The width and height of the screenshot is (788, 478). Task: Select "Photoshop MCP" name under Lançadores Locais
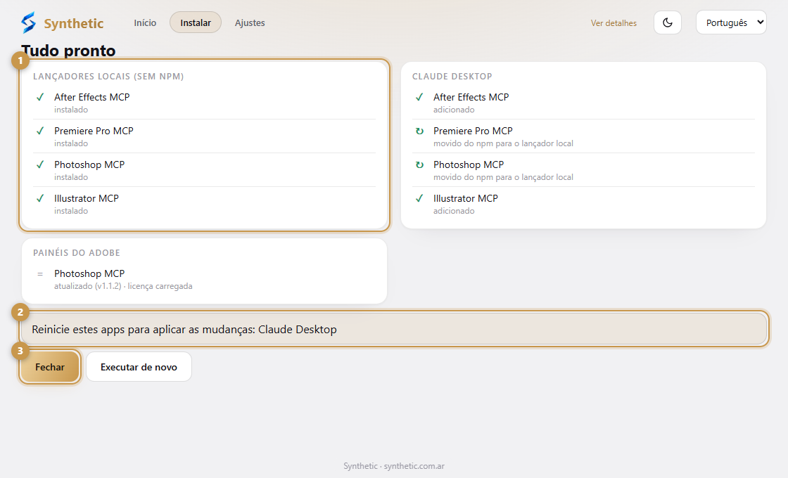[89, 164]
